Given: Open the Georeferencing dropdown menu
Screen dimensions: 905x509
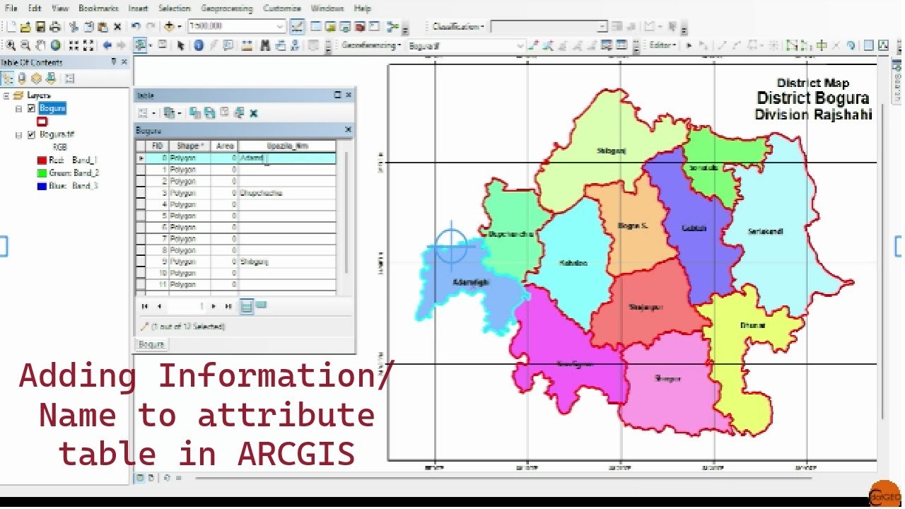Looking at the screenshot, I should (x=370, y=45).
